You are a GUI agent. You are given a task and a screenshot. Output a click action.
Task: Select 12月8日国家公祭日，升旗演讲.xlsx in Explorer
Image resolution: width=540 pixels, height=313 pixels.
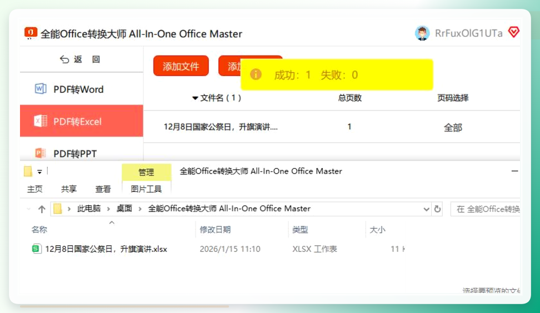106,249
